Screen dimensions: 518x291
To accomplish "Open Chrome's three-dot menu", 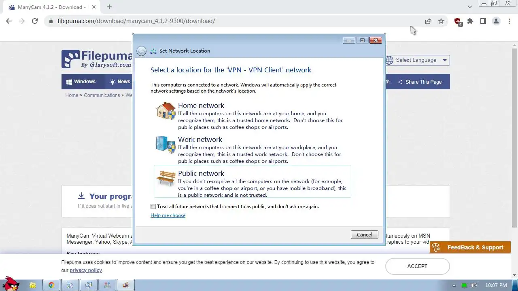I will [509, 21].
